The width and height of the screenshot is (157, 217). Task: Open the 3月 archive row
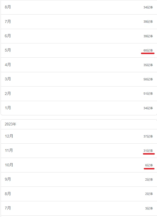[x=79, y=79]
